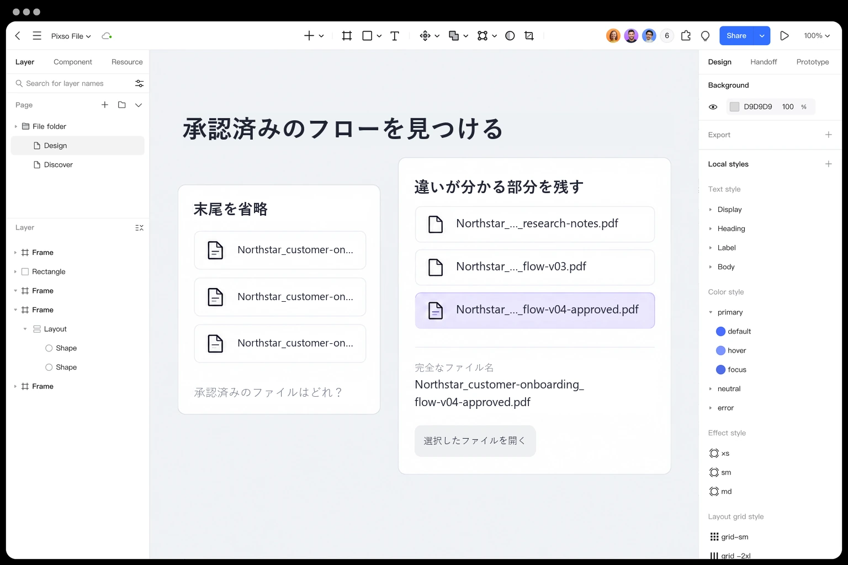Add an Export setting with plus
848x565 pixels.
pos(828,135)
